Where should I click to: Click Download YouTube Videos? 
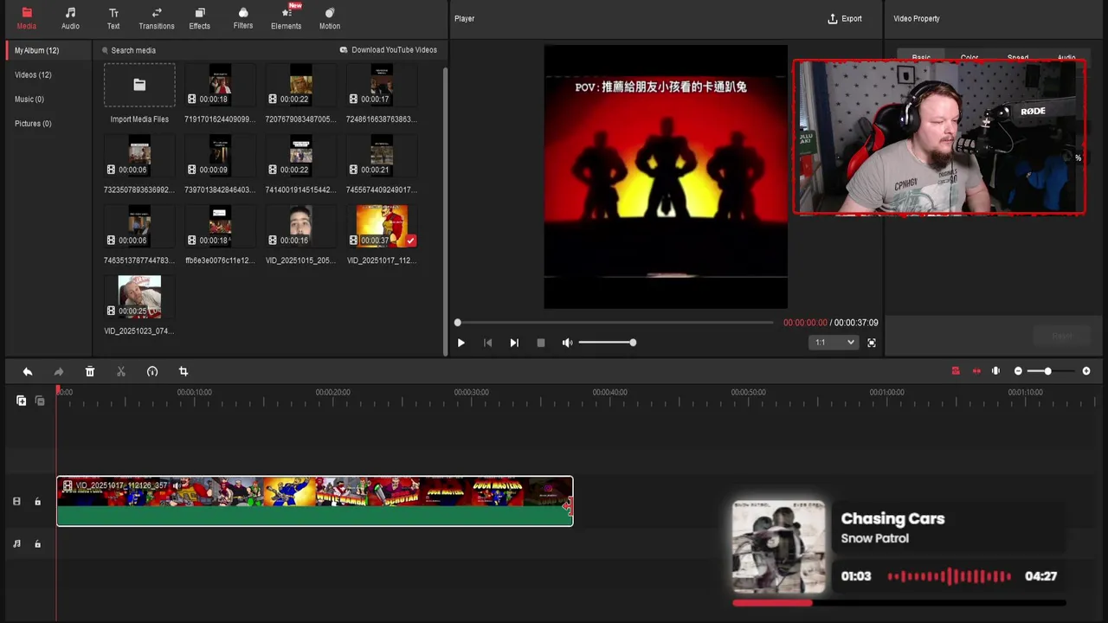coord(389,50)
